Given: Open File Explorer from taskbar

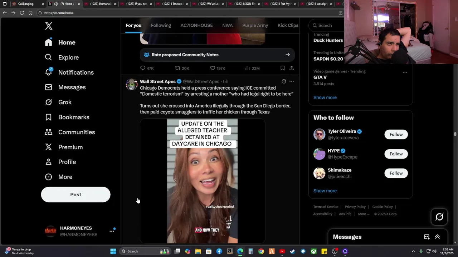Looking at the screenshot, I should (x=198, y=251).
